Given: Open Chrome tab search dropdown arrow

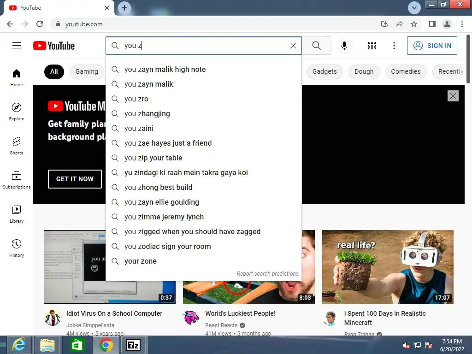Looking at the screenshot, I should (414, 8).
